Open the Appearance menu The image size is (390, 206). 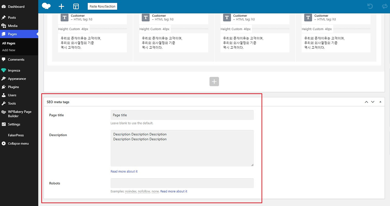17,79
